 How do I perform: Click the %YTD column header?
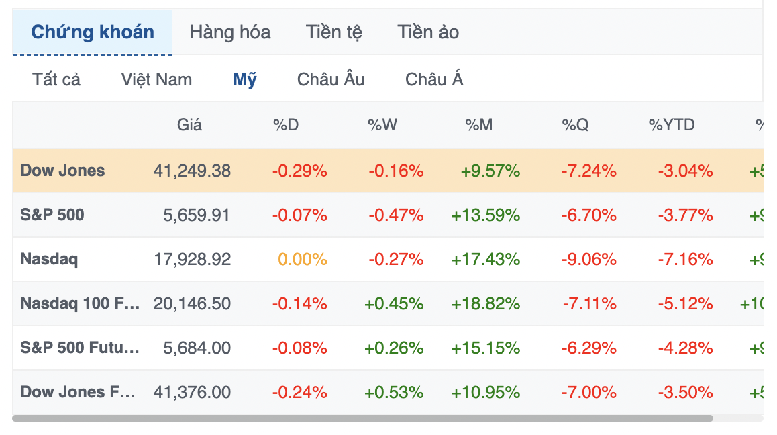click(672, 125)
